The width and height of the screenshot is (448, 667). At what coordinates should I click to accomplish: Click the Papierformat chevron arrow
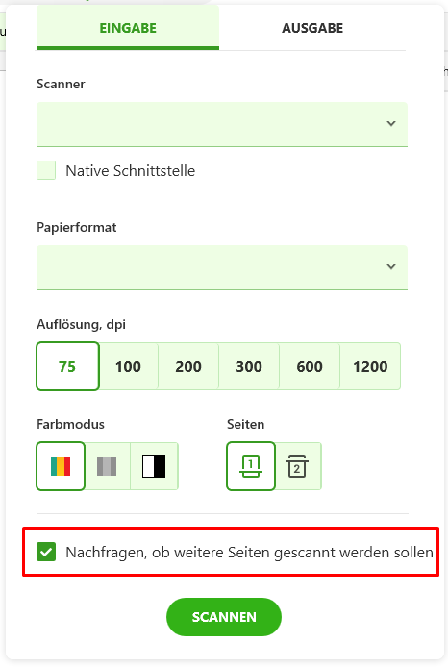pyautogui.click(x=391, y=267)
